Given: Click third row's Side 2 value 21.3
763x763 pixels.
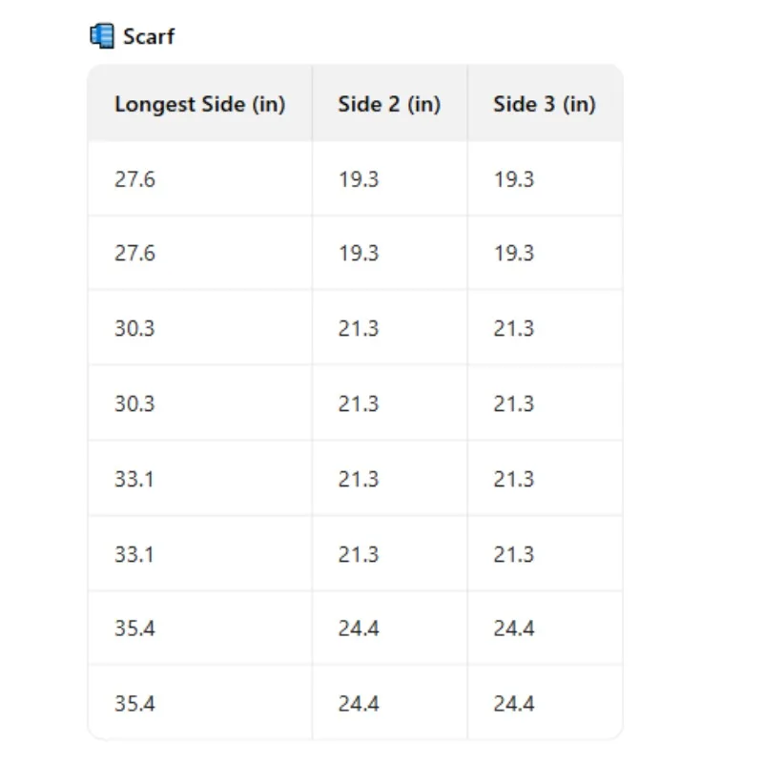Looking at the screenshot, I should click(x=358, y=329).
